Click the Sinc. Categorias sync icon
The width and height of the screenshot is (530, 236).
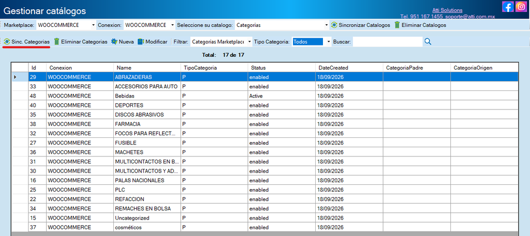[7, 42]
